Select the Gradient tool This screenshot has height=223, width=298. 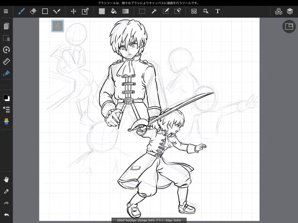[125, 11]
